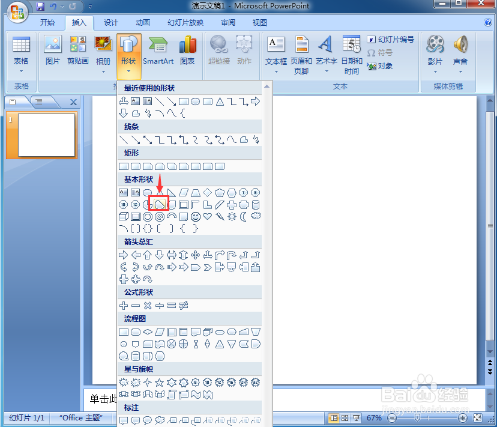Viewport: 497px width, 427px height.
Task: Switch to normal view in status bar
Action: (334, 418)
